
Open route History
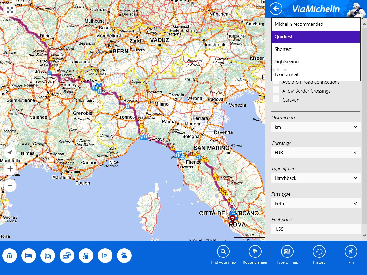[319, 255]
